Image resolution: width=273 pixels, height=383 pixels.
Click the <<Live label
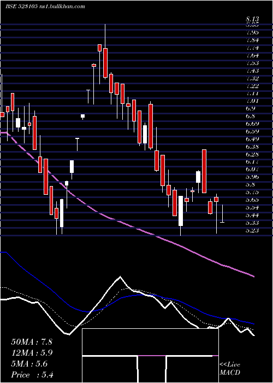click(230, 365)
